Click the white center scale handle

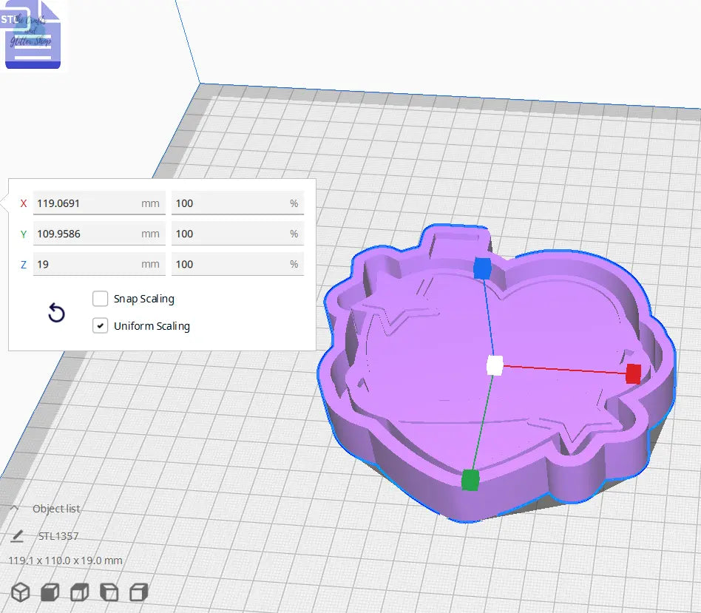tap(494, 363)
